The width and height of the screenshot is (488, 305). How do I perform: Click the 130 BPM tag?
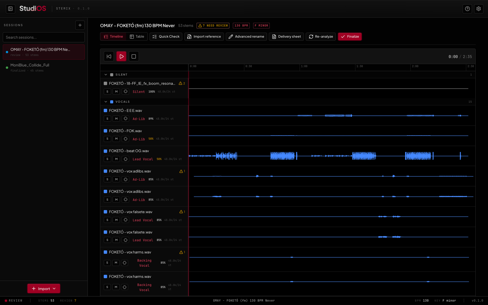coord(241,25)
